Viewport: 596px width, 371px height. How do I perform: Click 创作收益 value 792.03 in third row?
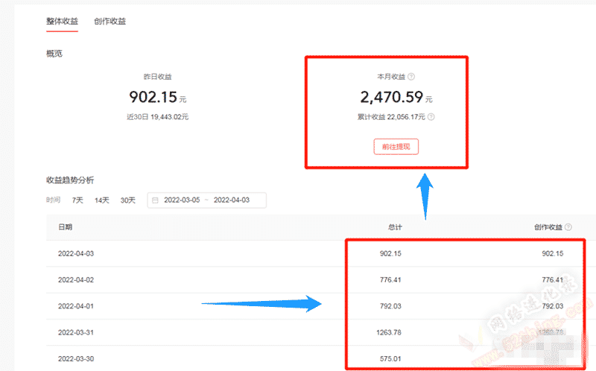point(553,306)
